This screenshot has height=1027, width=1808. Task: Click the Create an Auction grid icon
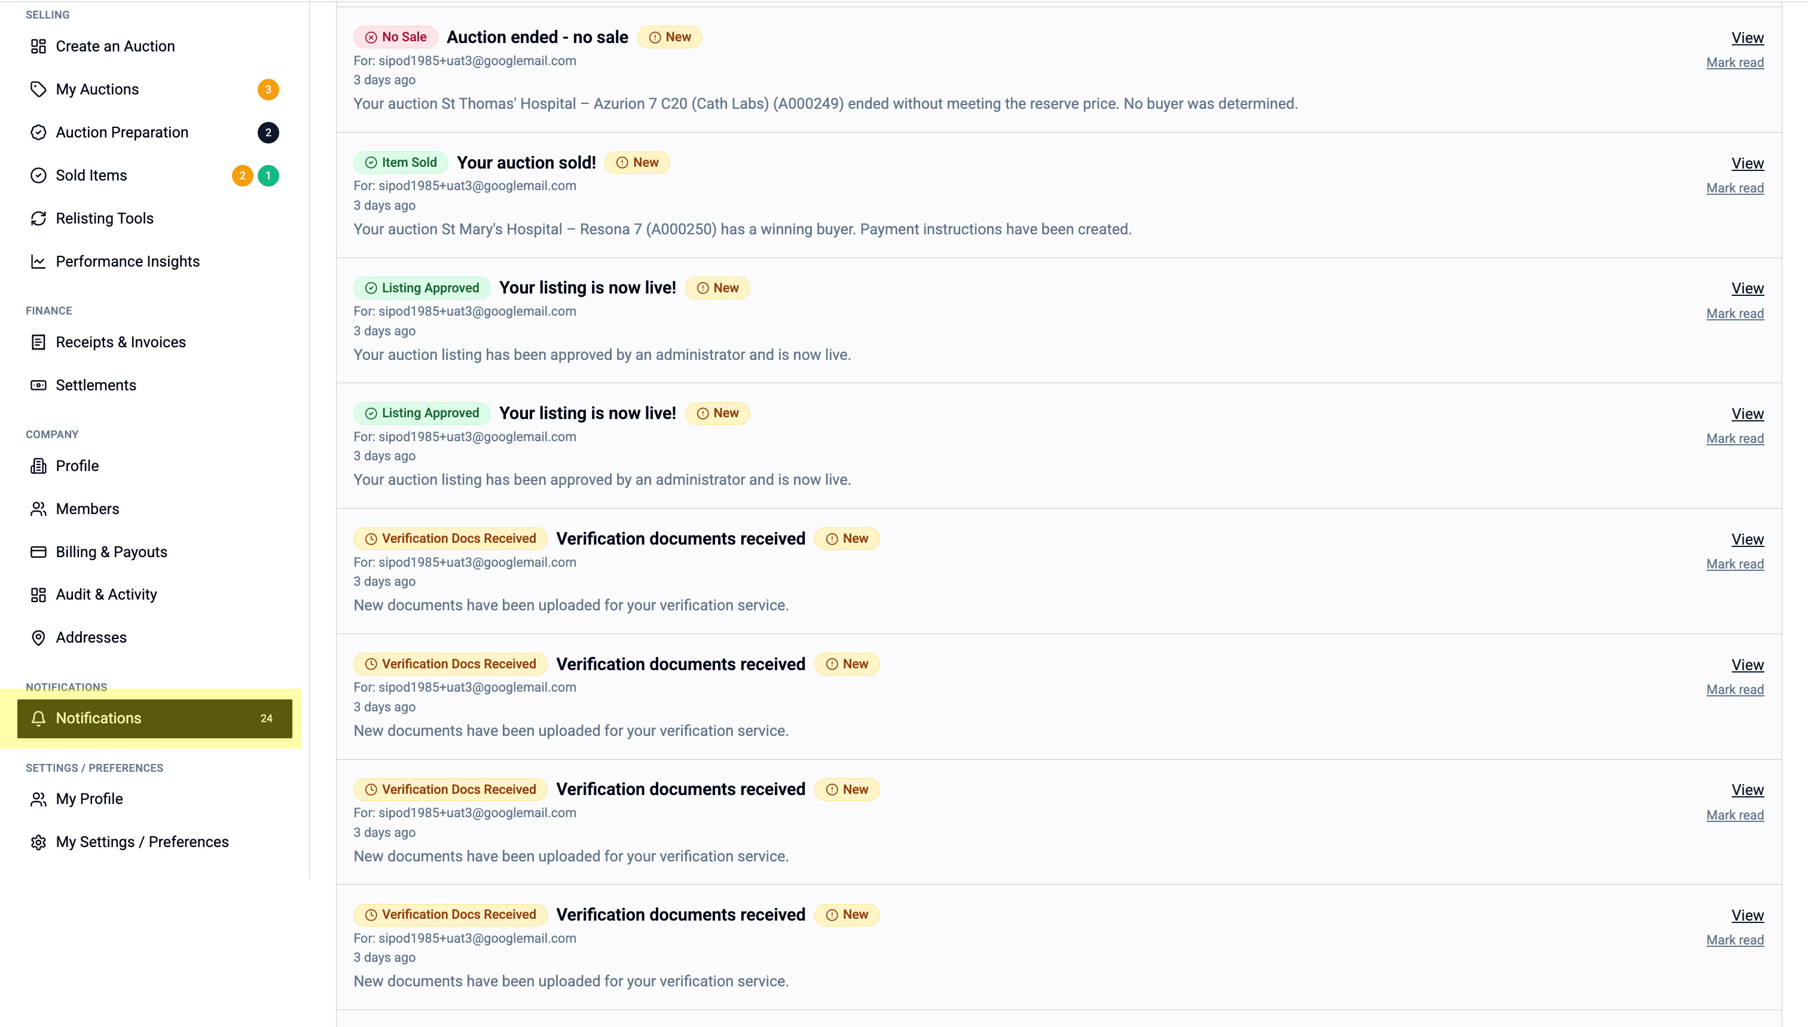tap(38, 47)
